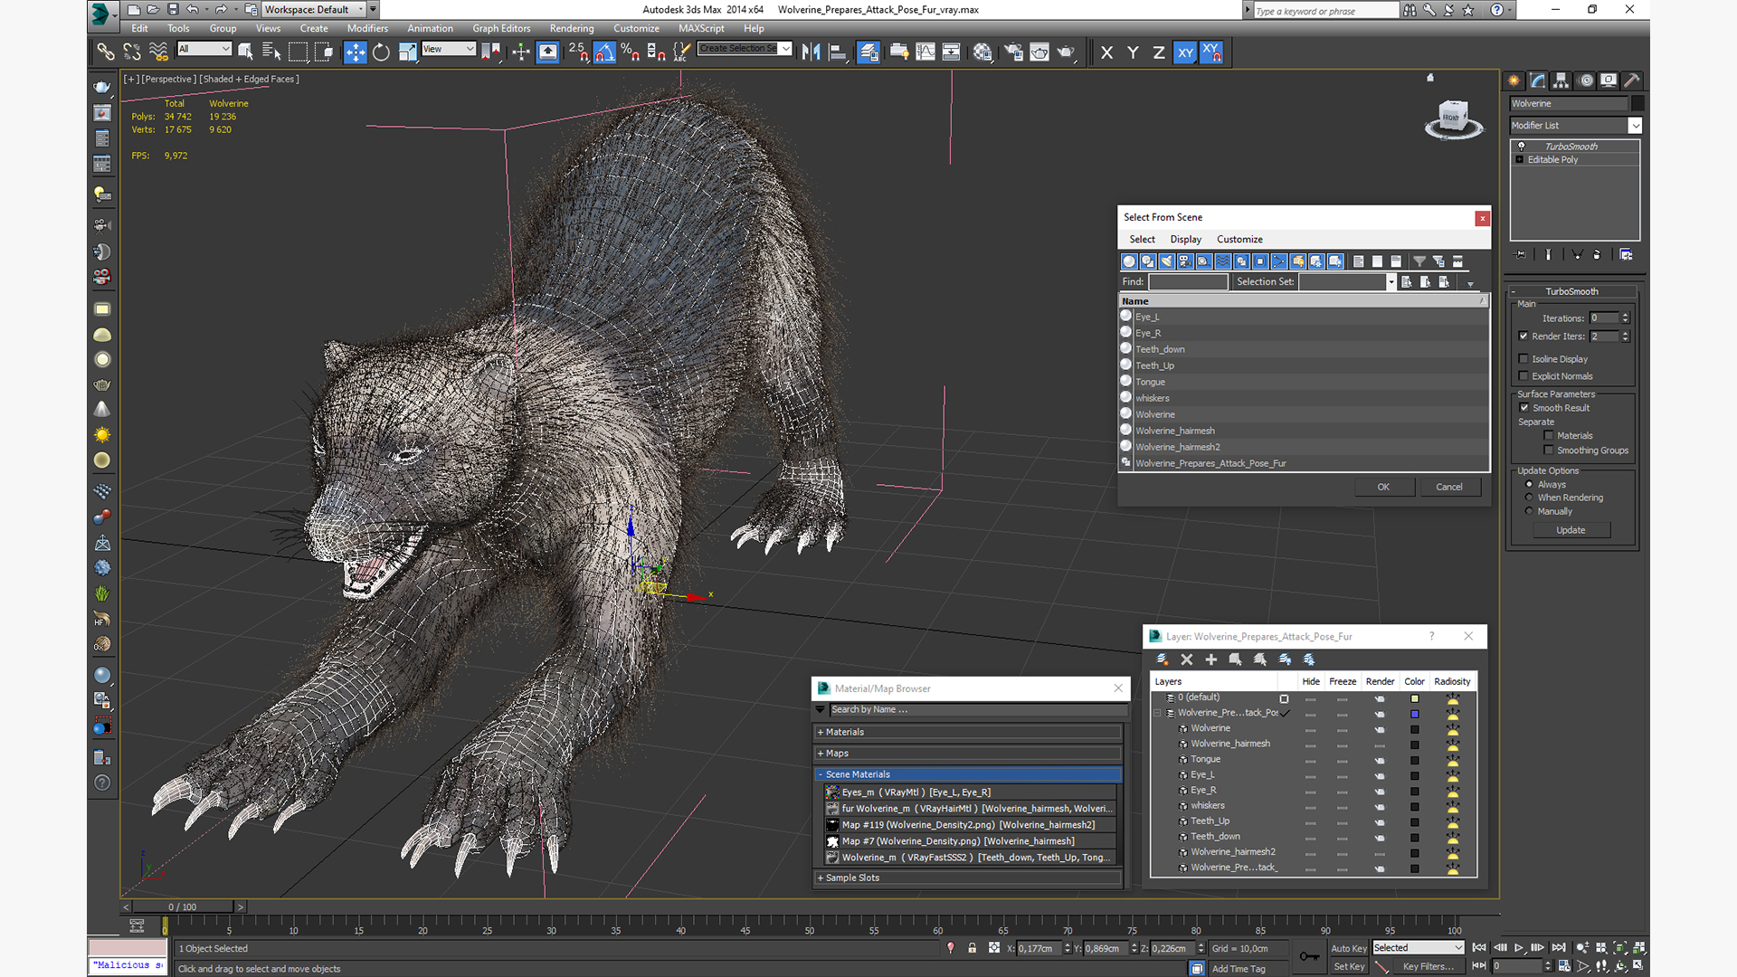Select the When Rendering update option

1529,498
